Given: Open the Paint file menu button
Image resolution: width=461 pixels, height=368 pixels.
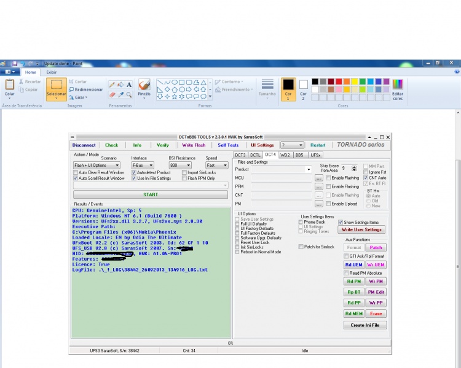Looking at the screenshot, I should (x=10, y=72).
